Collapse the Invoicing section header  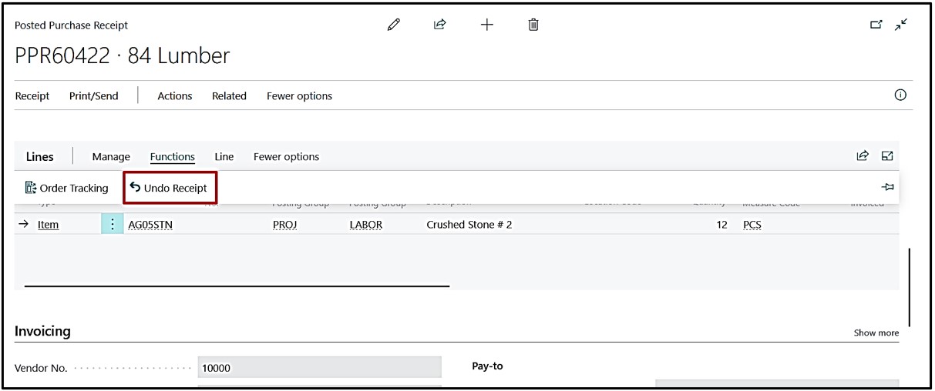(42, 331)
